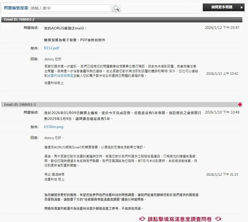Open the 請點擊填寫滿意度調查問卷 survey link
The image size is (248, 222).
click(180, 219)
